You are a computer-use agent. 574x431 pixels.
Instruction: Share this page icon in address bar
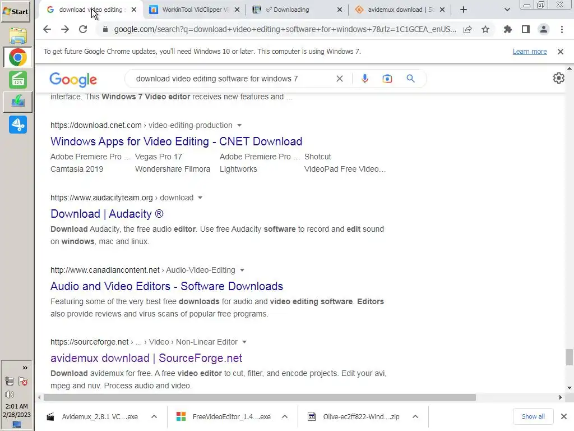coord(467,29)
